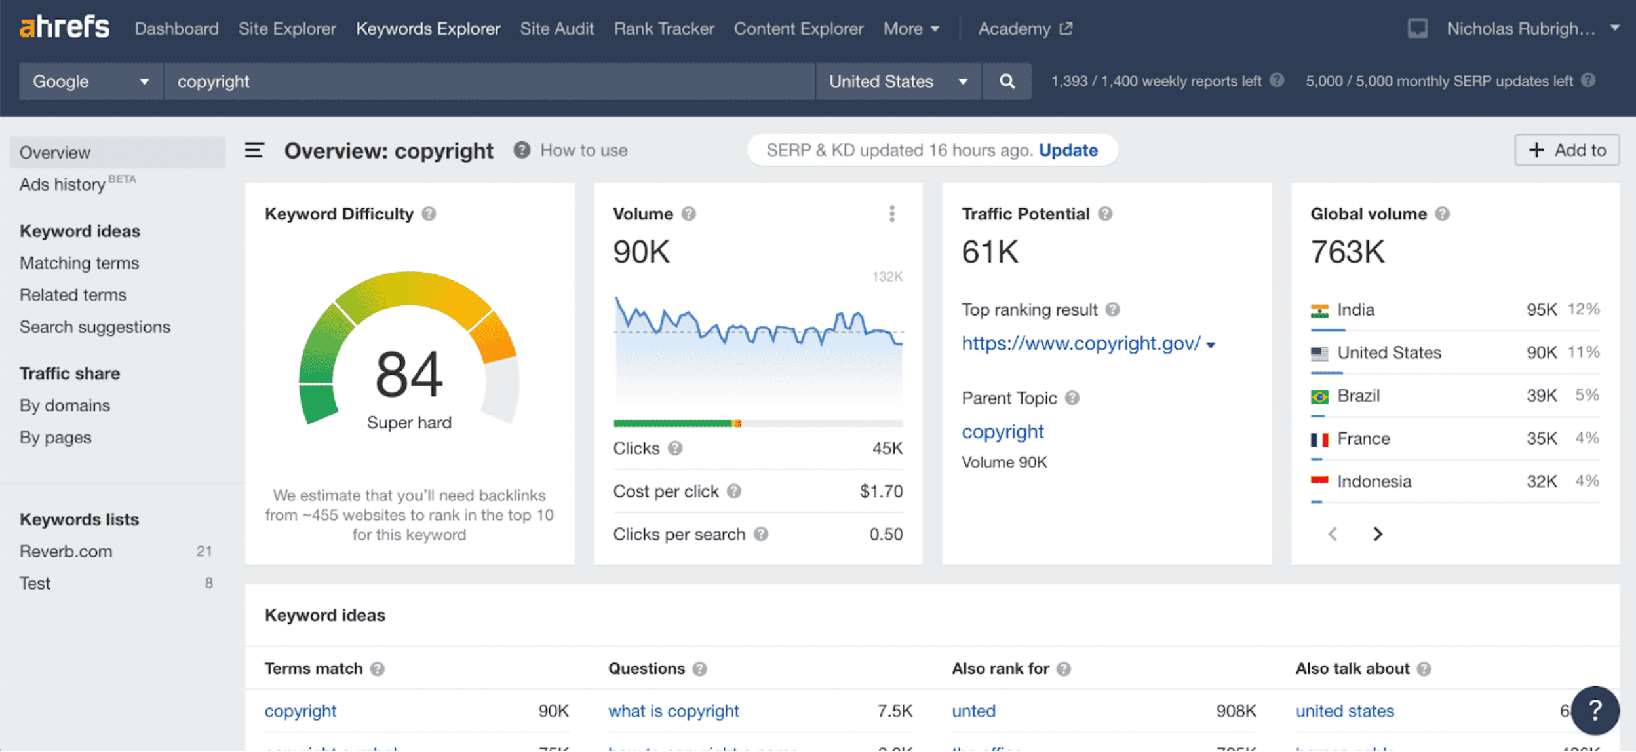The width and height of the screenshot is (1636, 752).
Task: Expand the copyright.gov result dropdown arrow
Action: [x=1211, y=345]
